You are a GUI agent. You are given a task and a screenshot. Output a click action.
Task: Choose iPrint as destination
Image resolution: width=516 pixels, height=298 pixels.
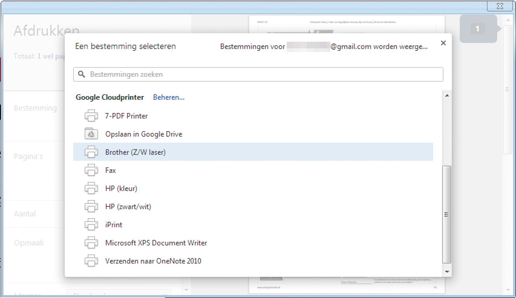[x=253, y=225]
